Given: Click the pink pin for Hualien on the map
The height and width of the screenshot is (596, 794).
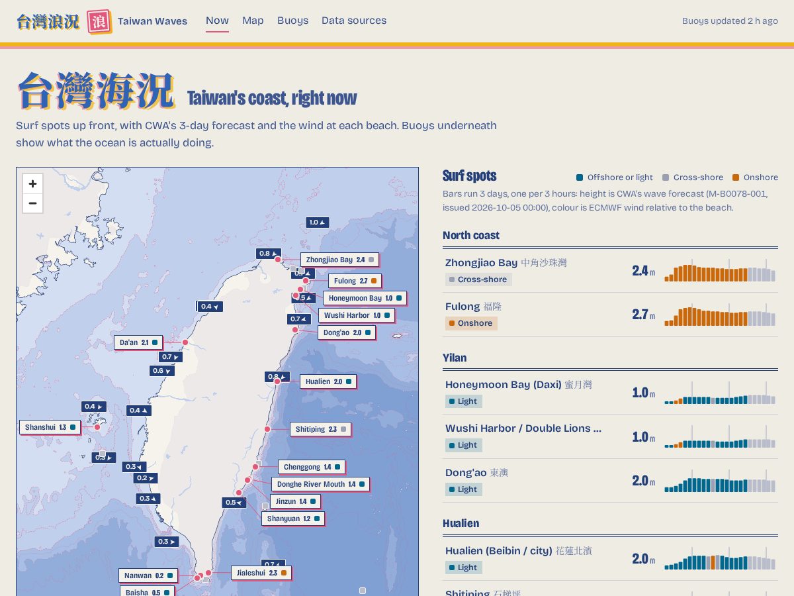Looking at the screenshot, I should [277, 381].
